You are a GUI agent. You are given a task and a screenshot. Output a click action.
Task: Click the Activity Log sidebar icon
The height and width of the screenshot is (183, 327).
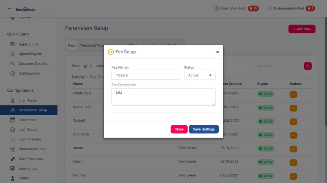click(x=13, y=169)
